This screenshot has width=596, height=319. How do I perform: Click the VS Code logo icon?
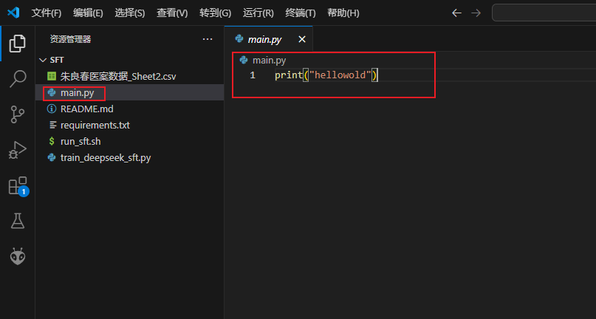point(13,13)
